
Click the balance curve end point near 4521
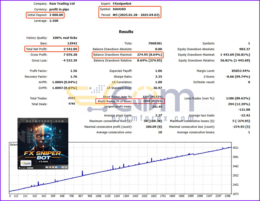(231, 147)
